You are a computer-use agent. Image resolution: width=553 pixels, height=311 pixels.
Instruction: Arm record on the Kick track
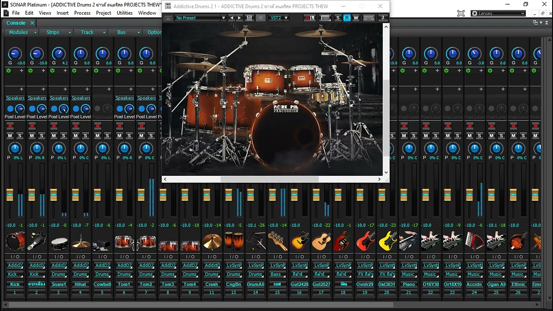tap(10, 126)
